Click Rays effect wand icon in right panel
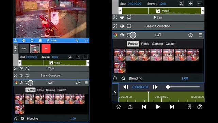Image resolution: width=218 pixels, height=123 pixels. [115, 17]
